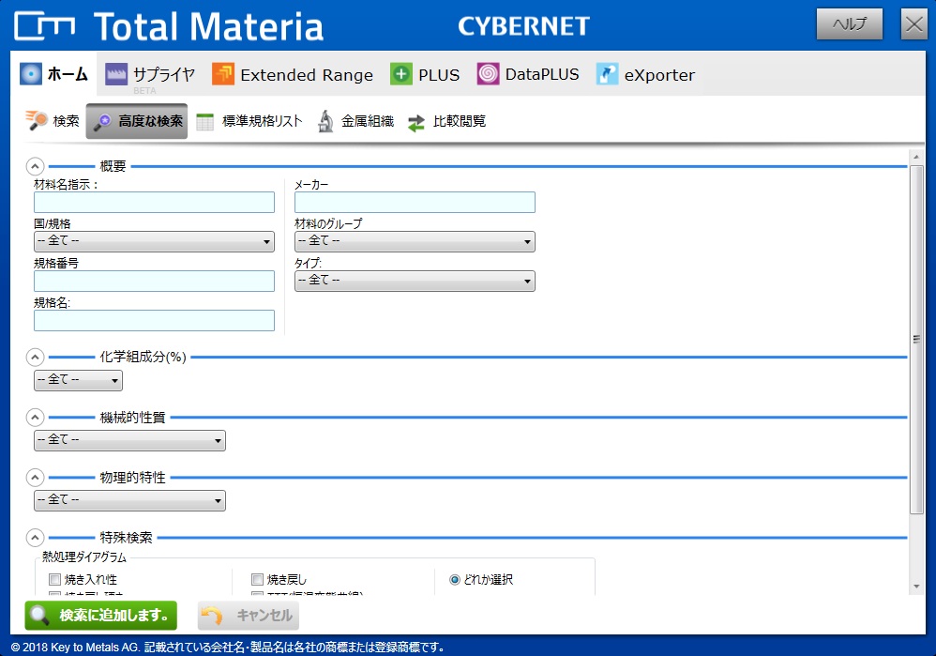Open the eXporter tab
The image size is (936, 656).
click(645, 75)
